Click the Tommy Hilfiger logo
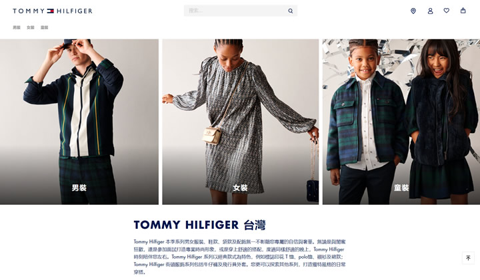 pyautogui.click(x=53, y=11)
